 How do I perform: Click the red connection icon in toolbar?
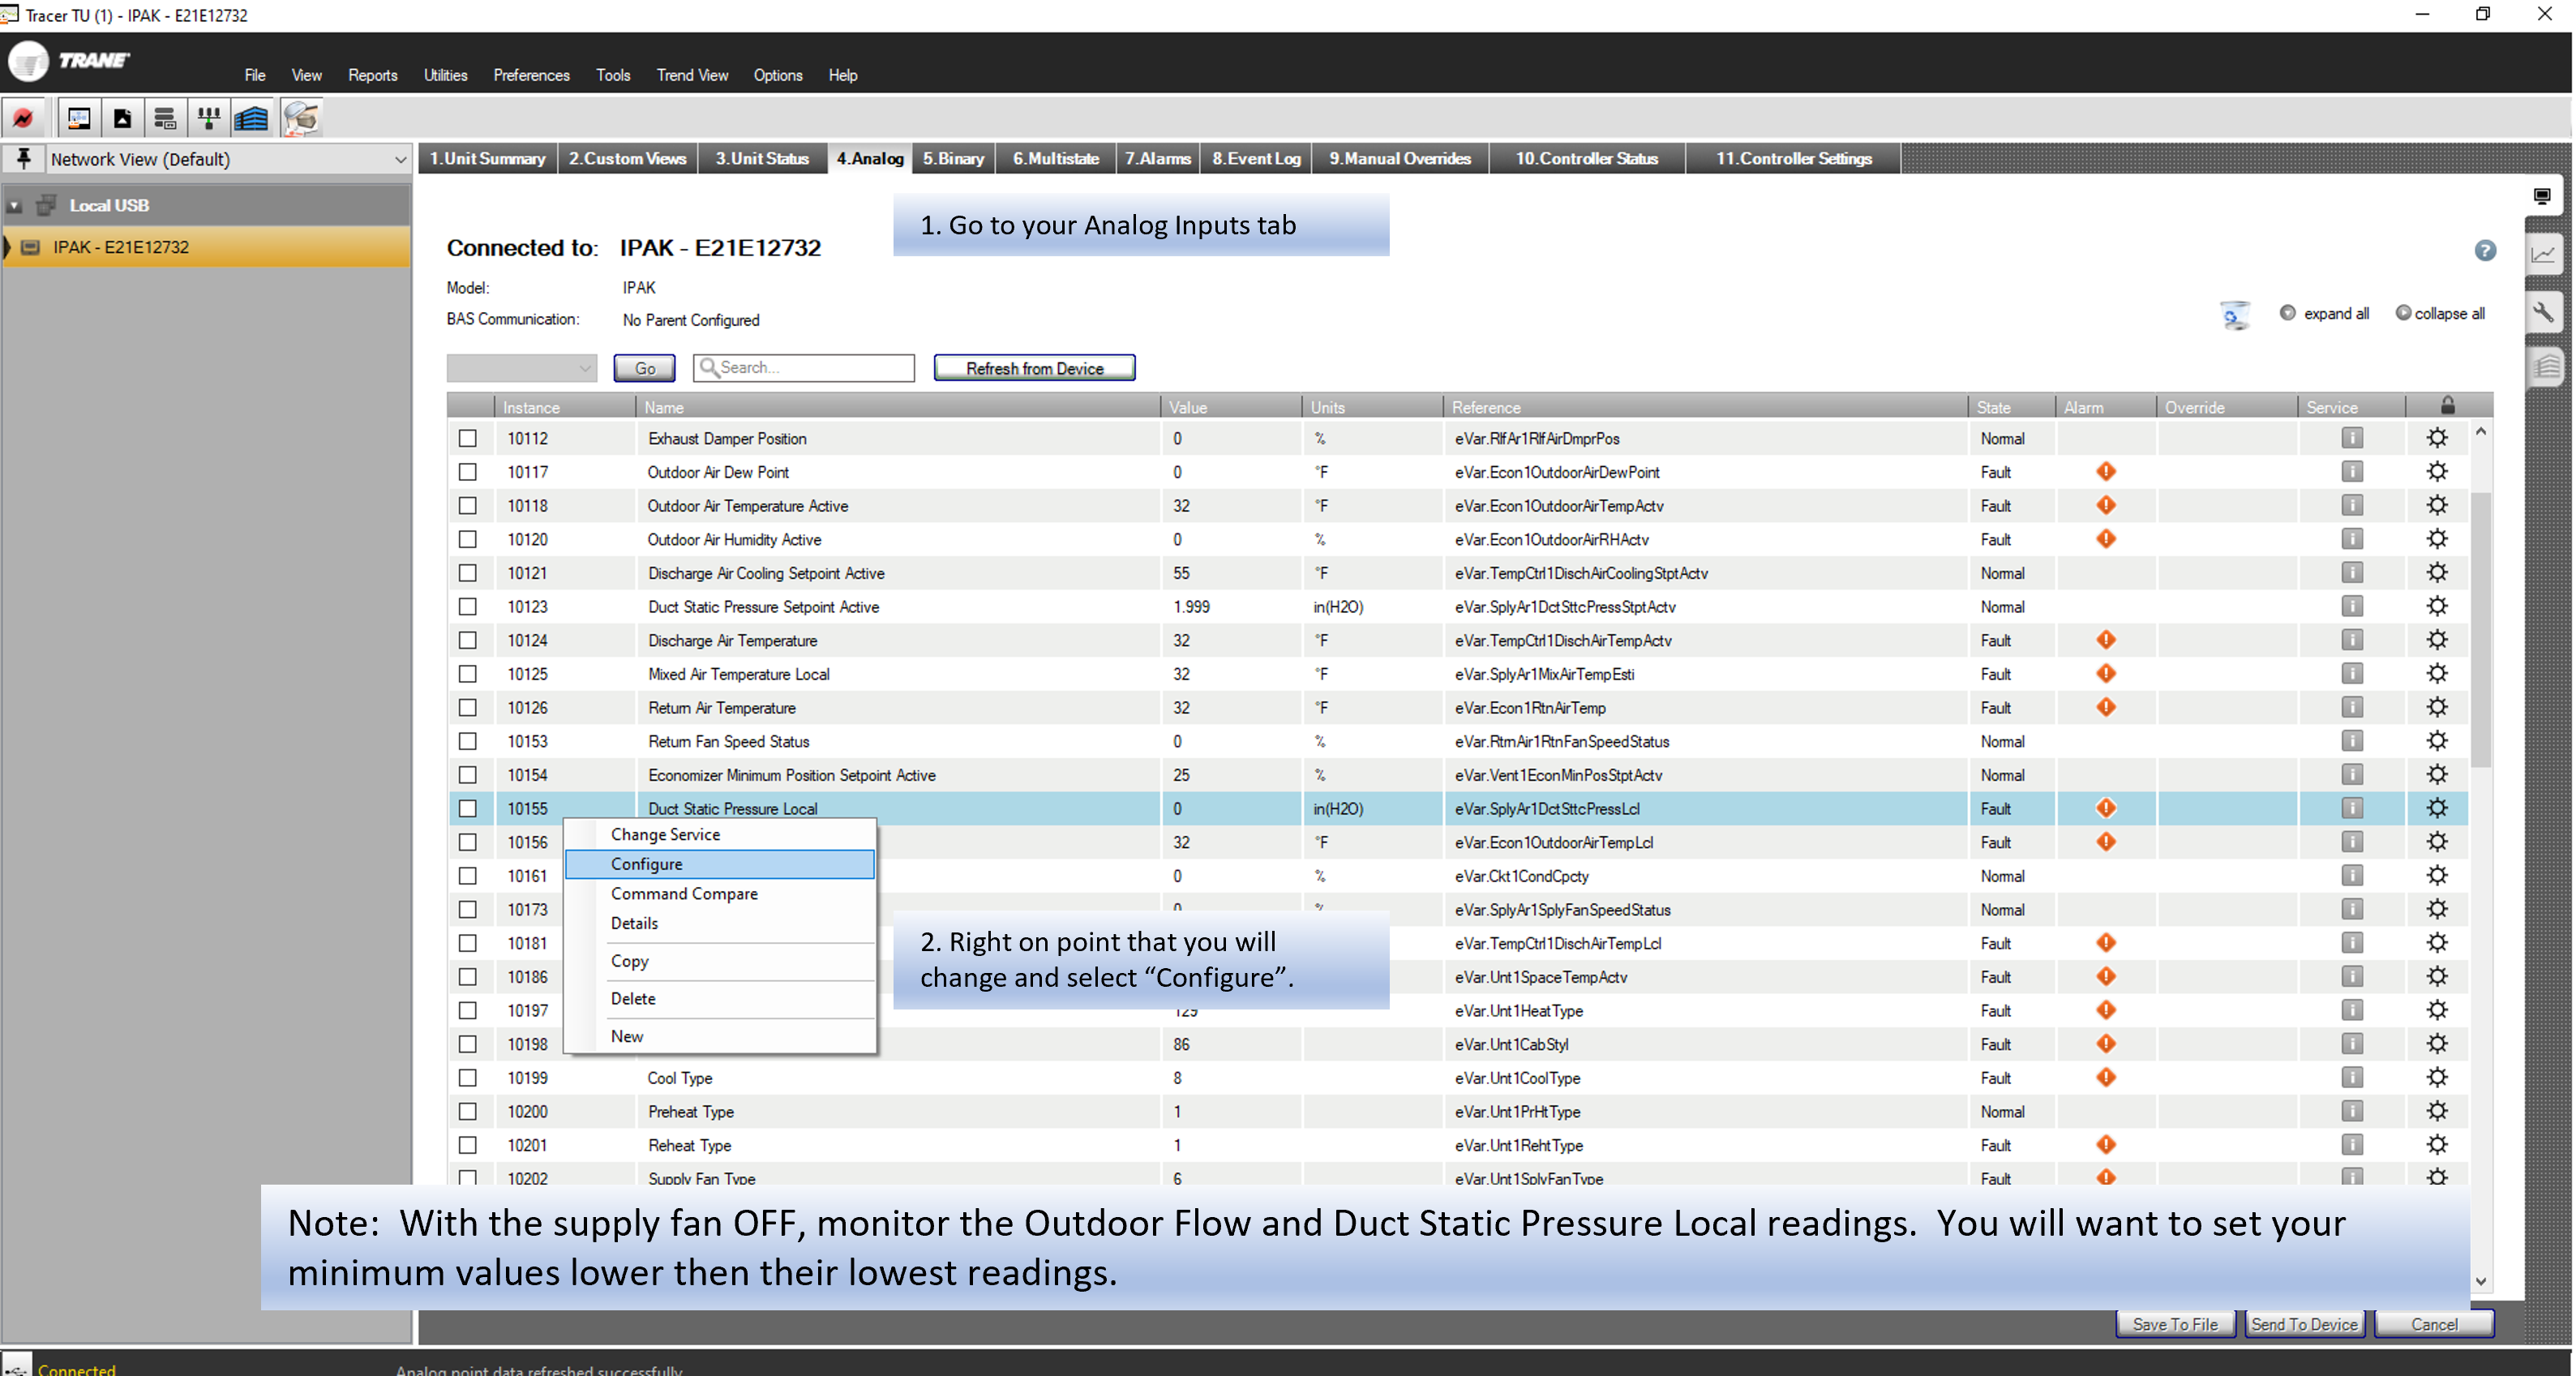point(23,118)
